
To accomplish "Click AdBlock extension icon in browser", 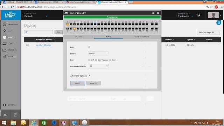I will [x=216, y=7].
